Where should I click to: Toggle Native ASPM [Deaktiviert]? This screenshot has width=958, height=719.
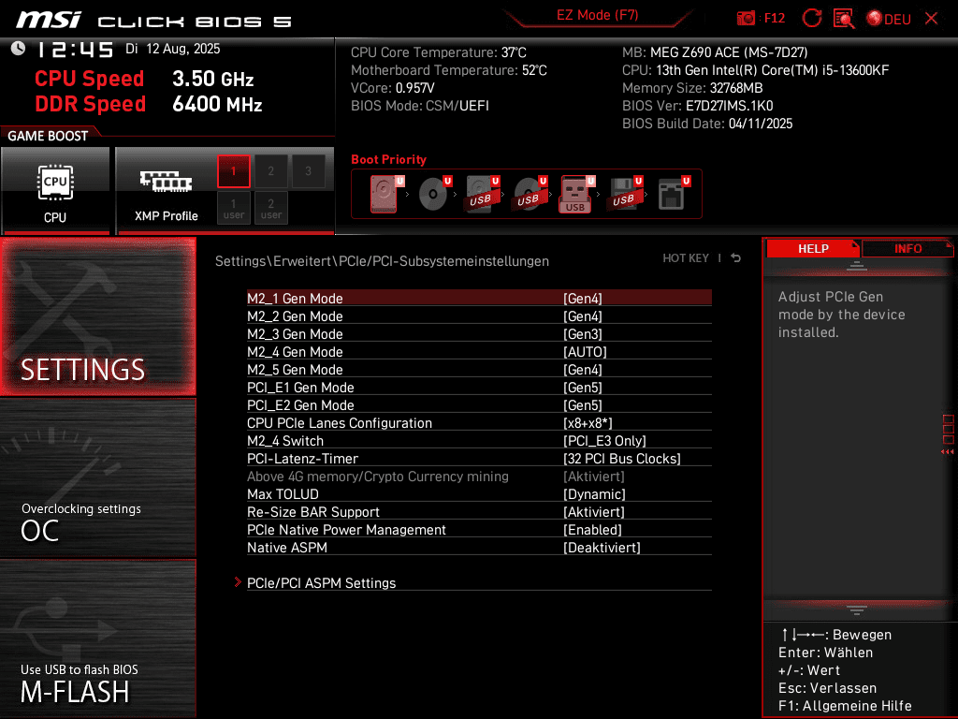click(479, 547)
